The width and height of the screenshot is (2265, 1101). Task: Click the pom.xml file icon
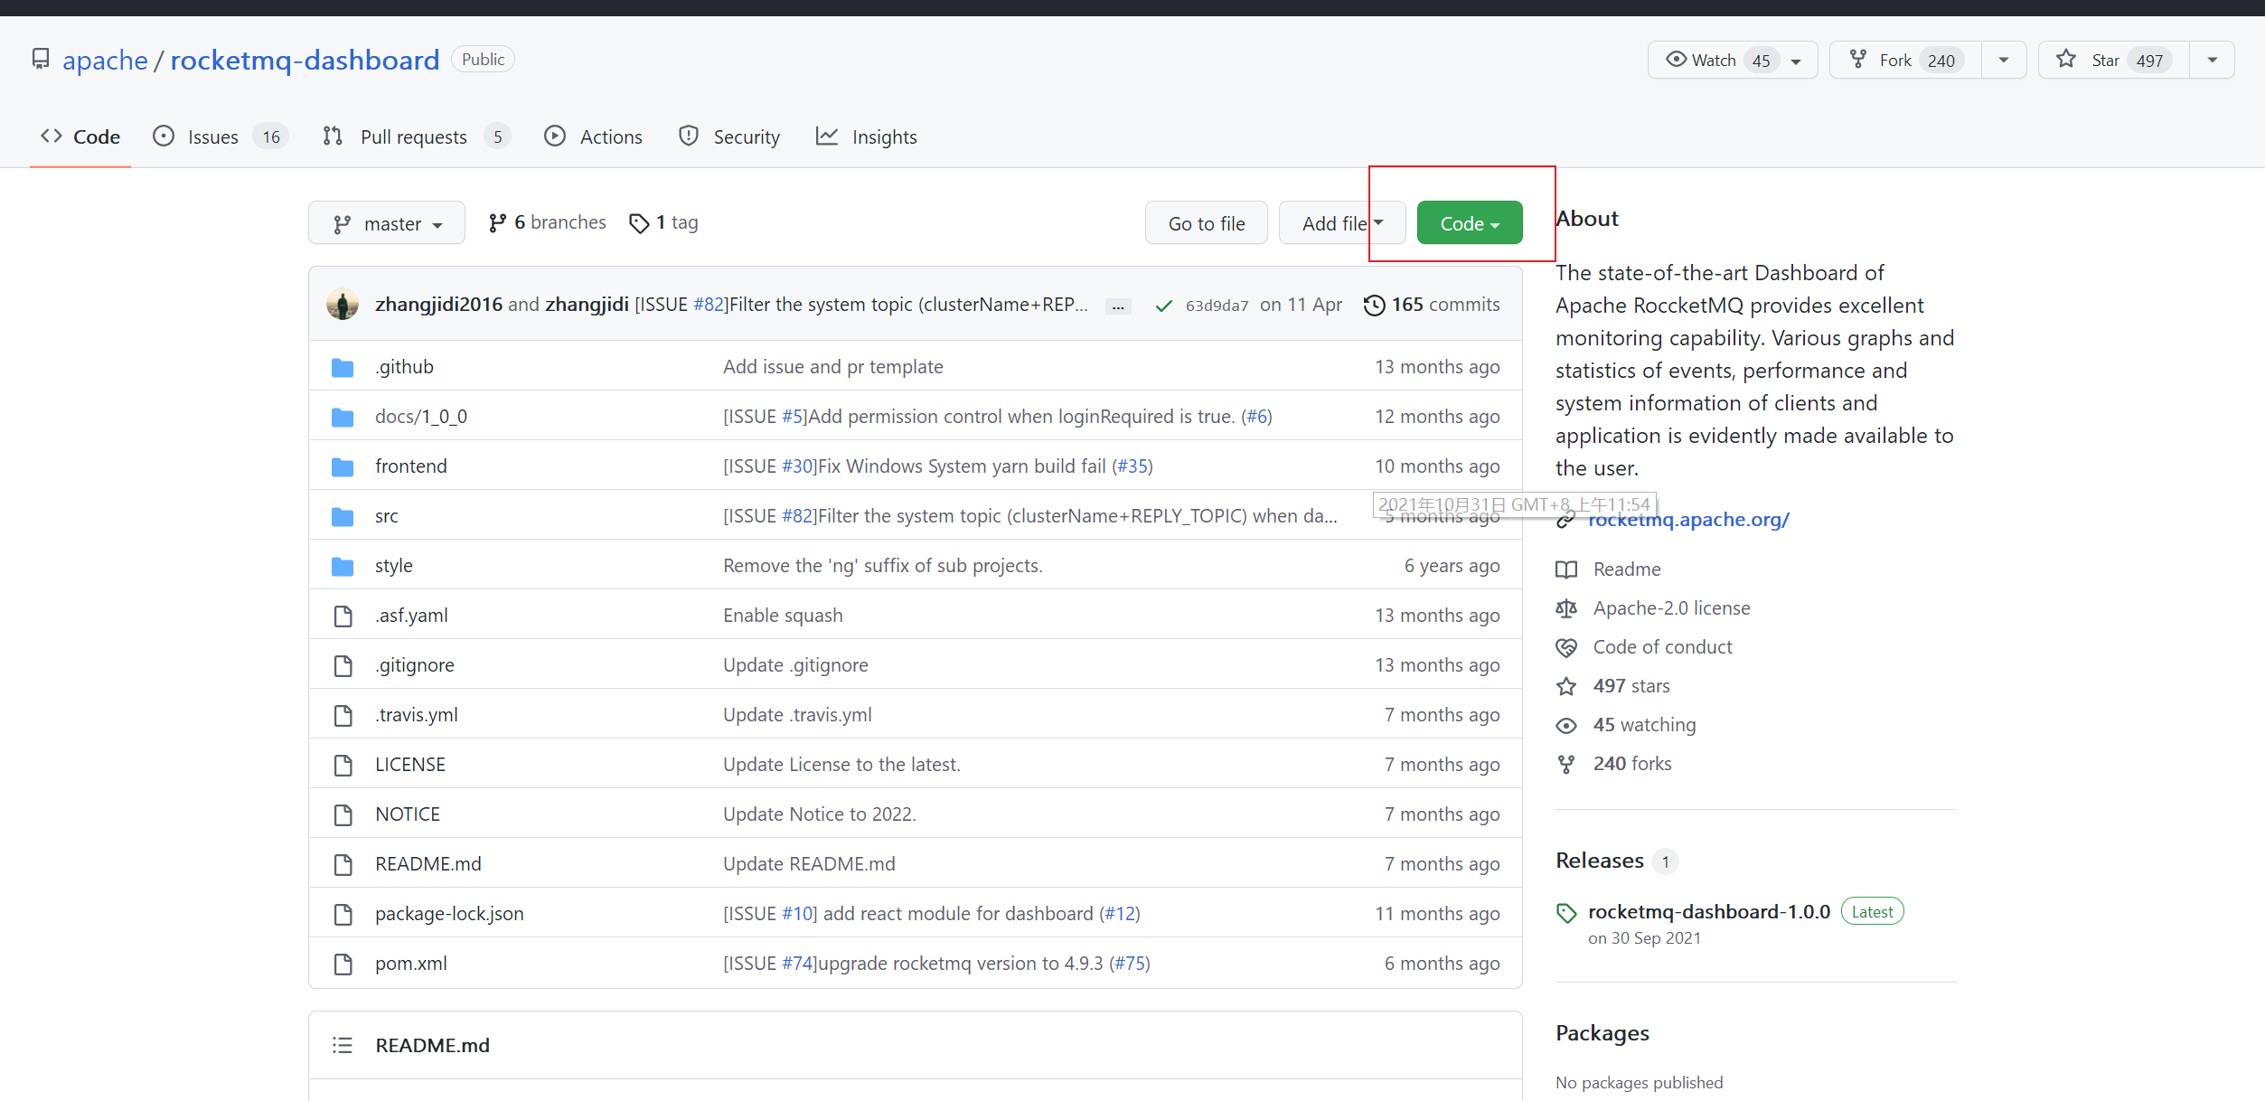(x=343, y=964)
